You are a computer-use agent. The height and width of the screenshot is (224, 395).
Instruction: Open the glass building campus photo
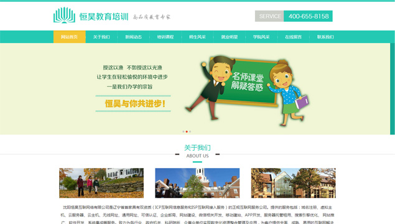293,183
